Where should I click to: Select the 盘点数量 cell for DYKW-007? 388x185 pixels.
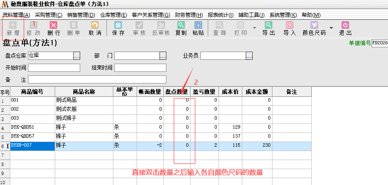coord(177,146)
